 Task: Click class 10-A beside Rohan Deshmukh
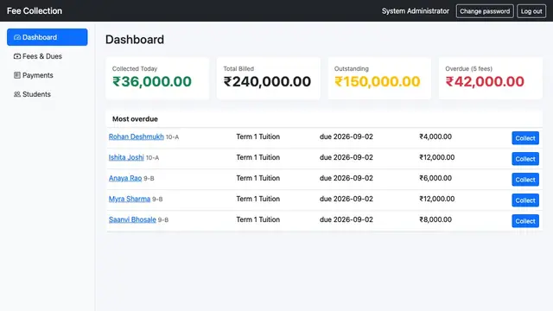point(172,137)
